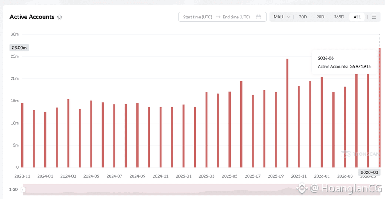
Task: Favorite the Active Accounts chart star icon
Action: click(59, 17)
